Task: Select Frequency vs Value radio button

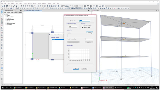Action: click(82, 26)
